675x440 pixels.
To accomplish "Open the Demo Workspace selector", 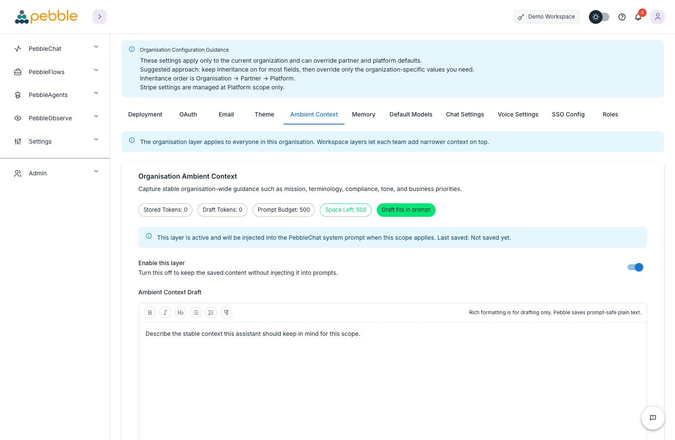I will (x=547, y=17).
